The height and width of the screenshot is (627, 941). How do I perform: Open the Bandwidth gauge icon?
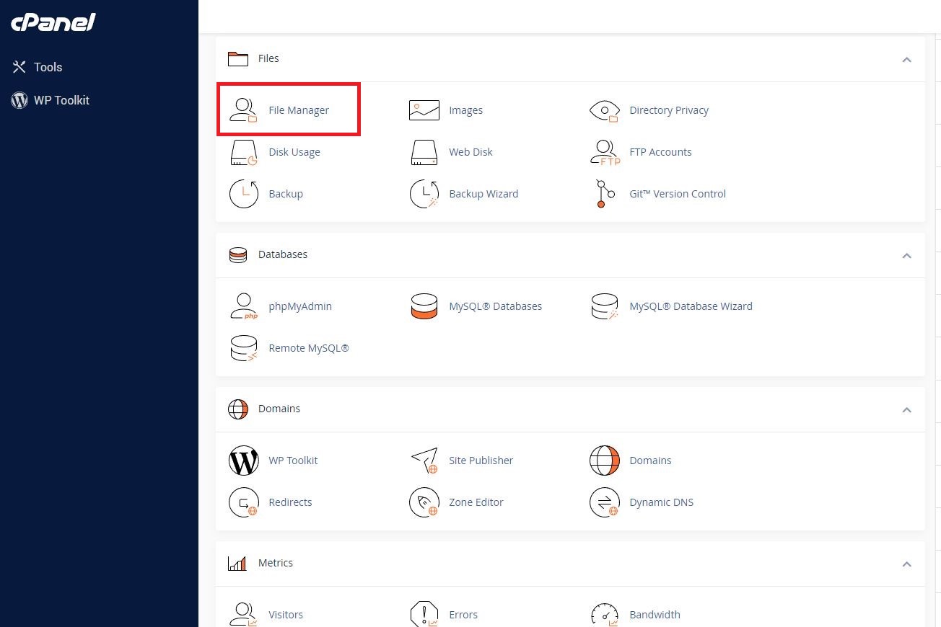click(x=605, y=614)
